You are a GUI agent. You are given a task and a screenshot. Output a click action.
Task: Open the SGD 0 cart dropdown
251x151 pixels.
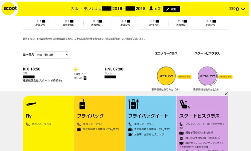coord(237,9)
